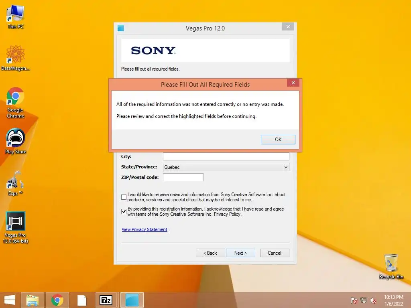Open Action Center flag in tray
411x308 pixels.
coord(354,300)
